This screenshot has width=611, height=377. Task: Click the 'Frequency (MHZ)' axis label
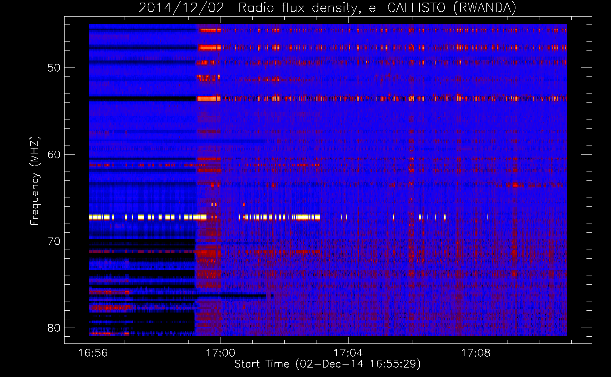click(35, 181)
